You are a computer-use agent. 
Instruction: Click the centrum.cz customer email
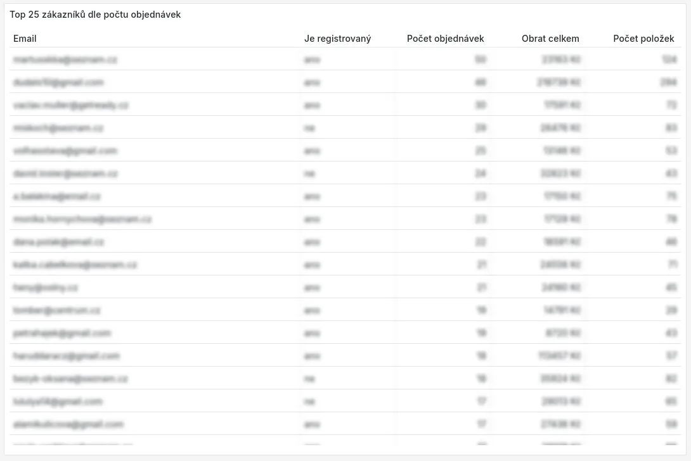pos(56,310)
